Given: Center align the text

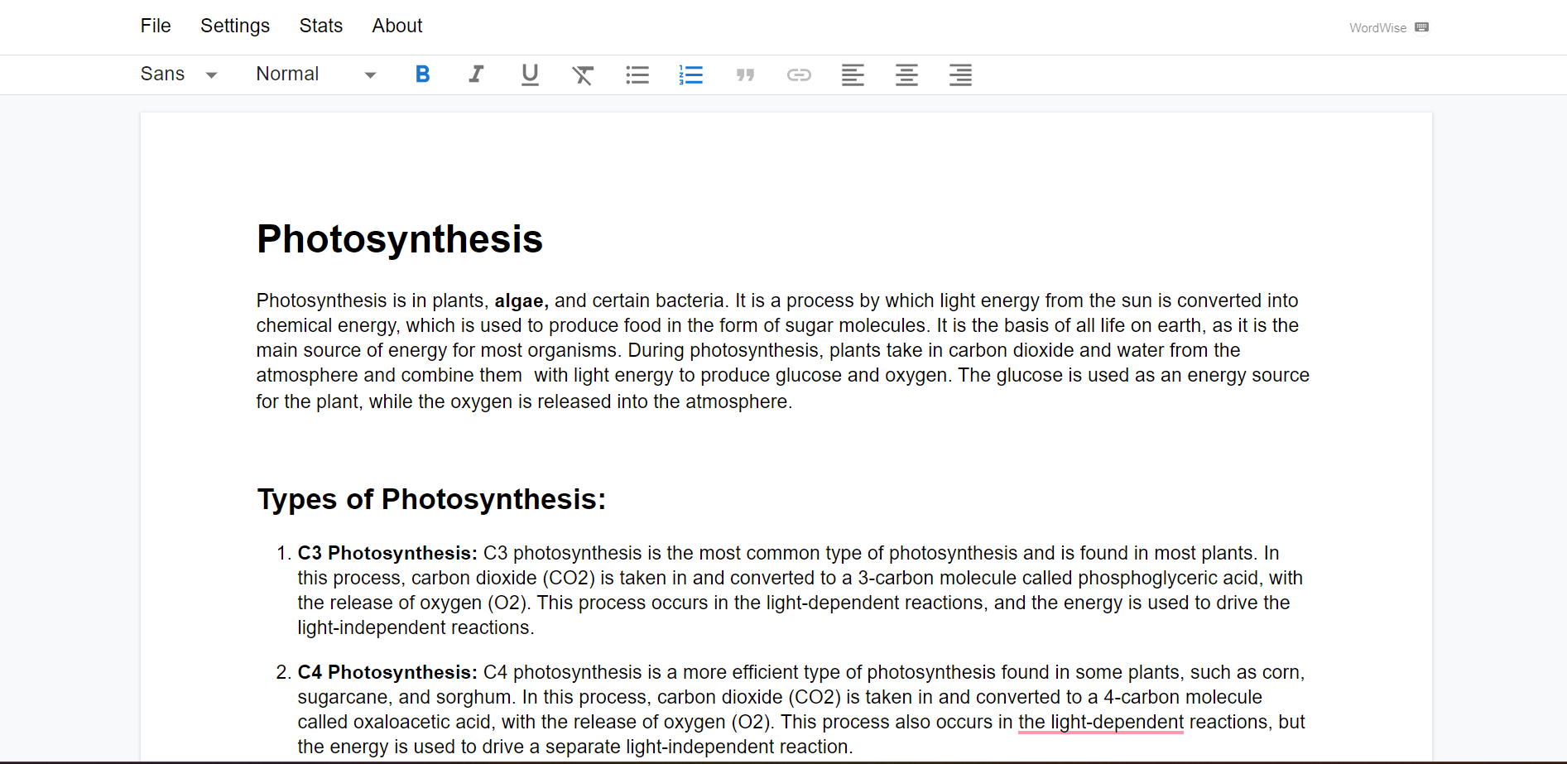Looking at the screenshot, I should click(906, 75).
